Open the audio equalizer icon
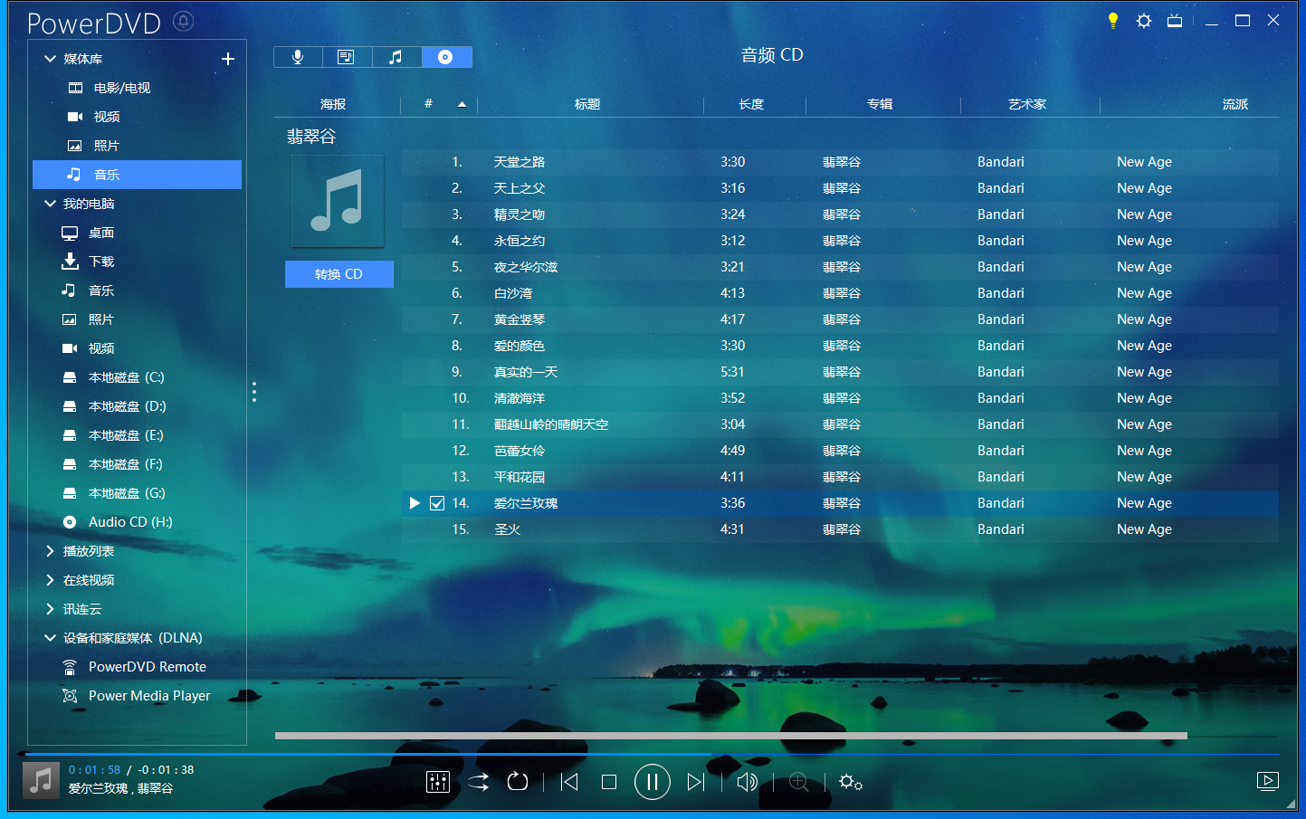The width and height of the screenshot is (1306, 819). click(438, 782)
